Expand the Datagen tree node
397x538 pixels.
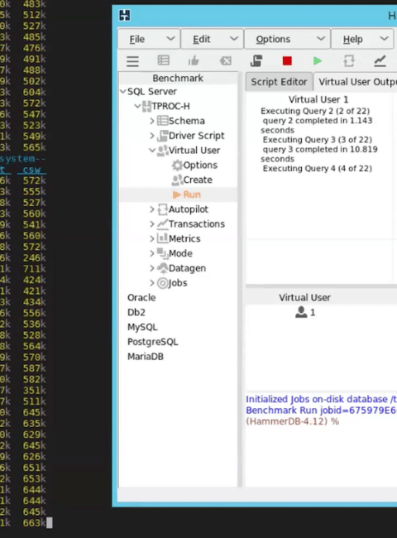tap(152, 268)
